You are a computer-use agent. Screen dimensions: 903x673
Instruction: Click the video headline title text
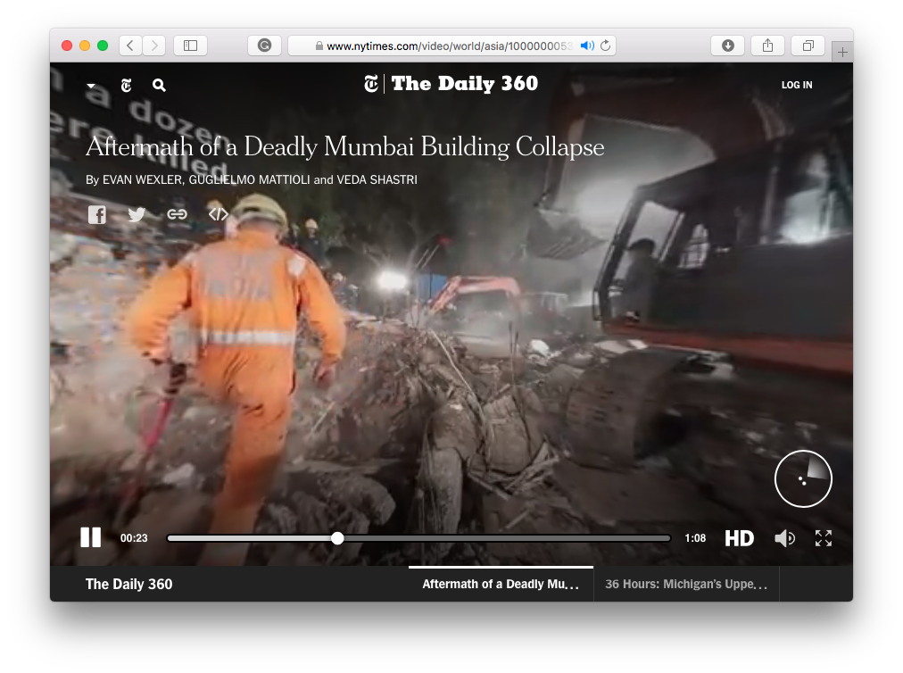pos(345,147)
